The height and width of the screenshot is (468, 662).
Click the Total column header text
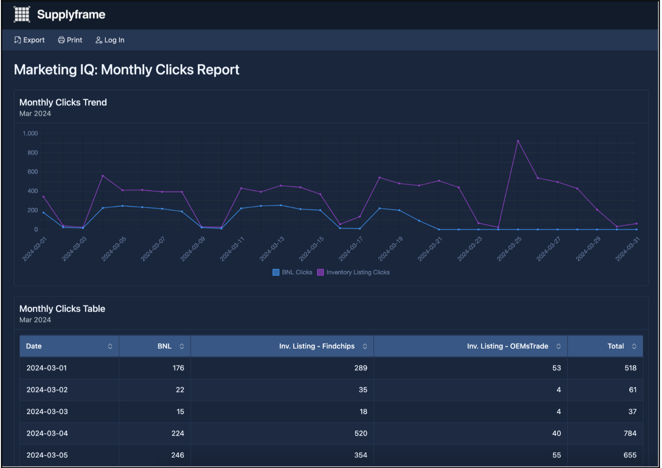tap(615, 346)
